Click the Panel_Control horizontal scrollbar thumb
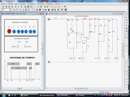Image resolution: width=130 pixels, height=97 pixels. click(19, 88)
